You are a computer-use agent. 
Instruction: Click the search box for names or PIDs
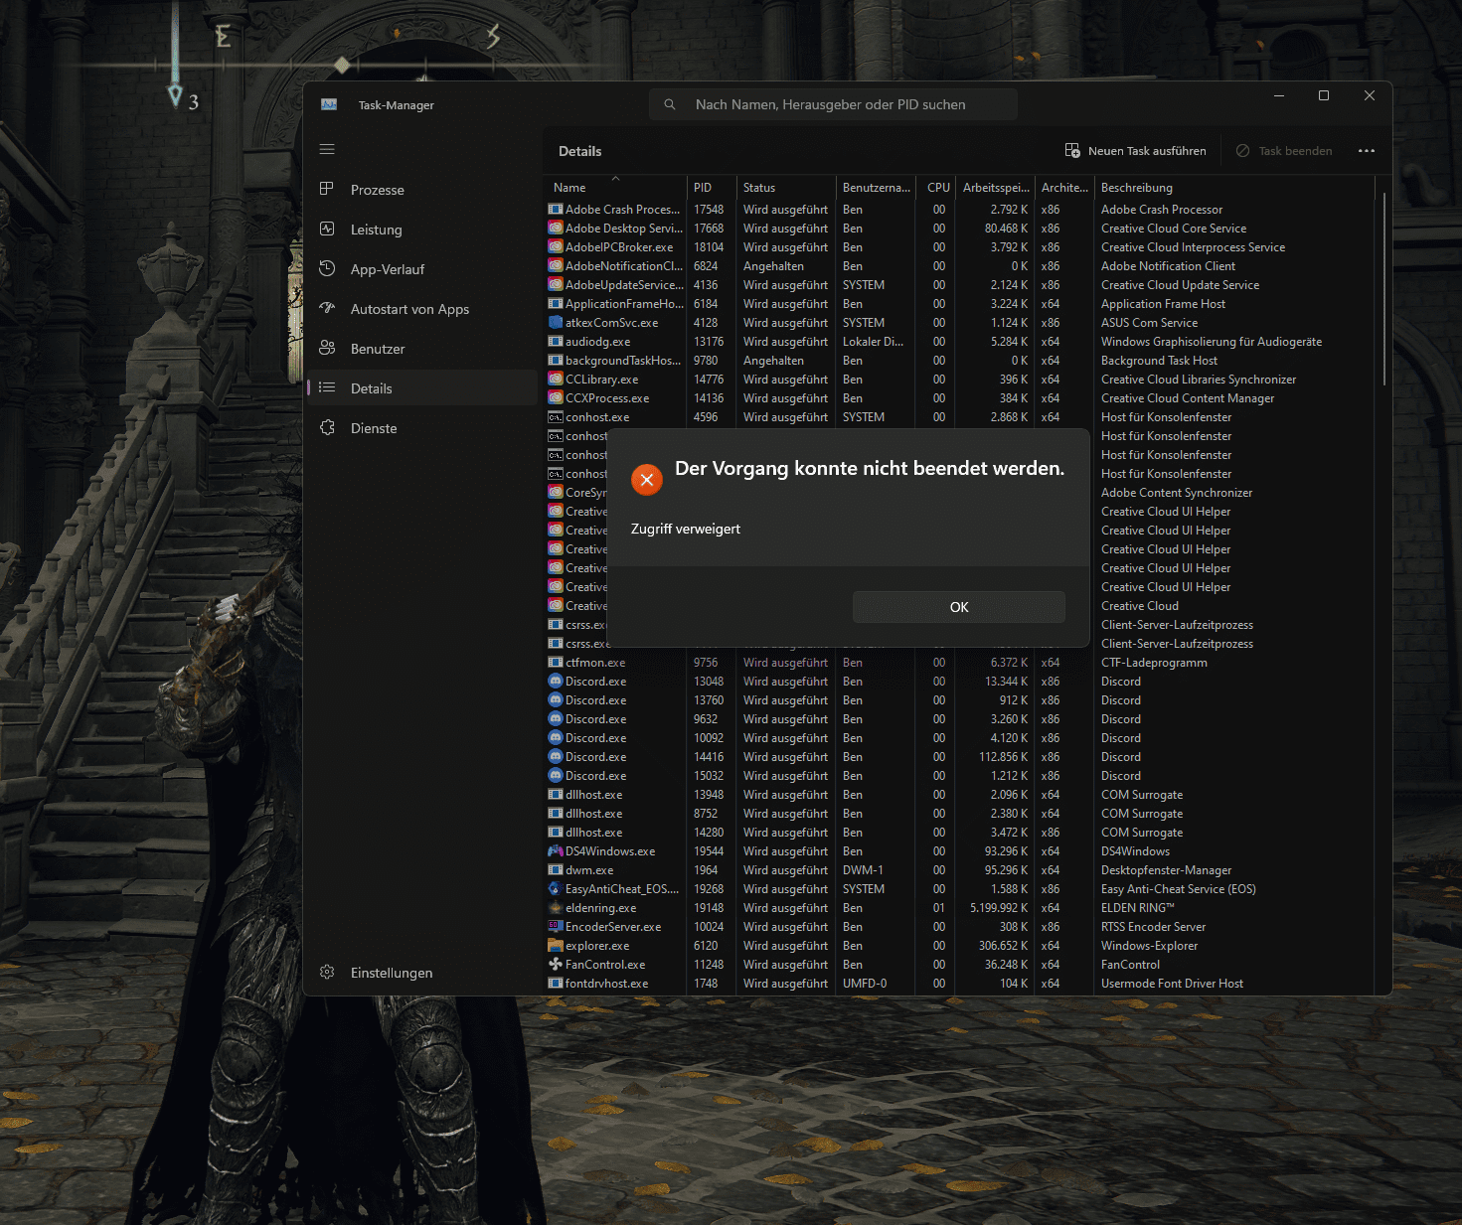(833, 104)
